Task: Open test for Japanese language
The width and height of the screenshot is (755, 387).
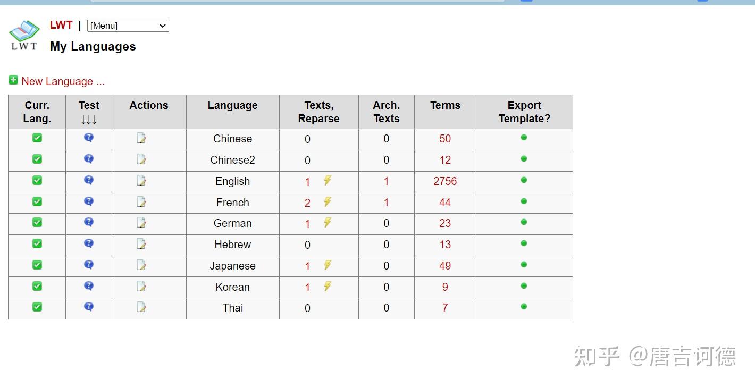Action: tap(89, 265)
